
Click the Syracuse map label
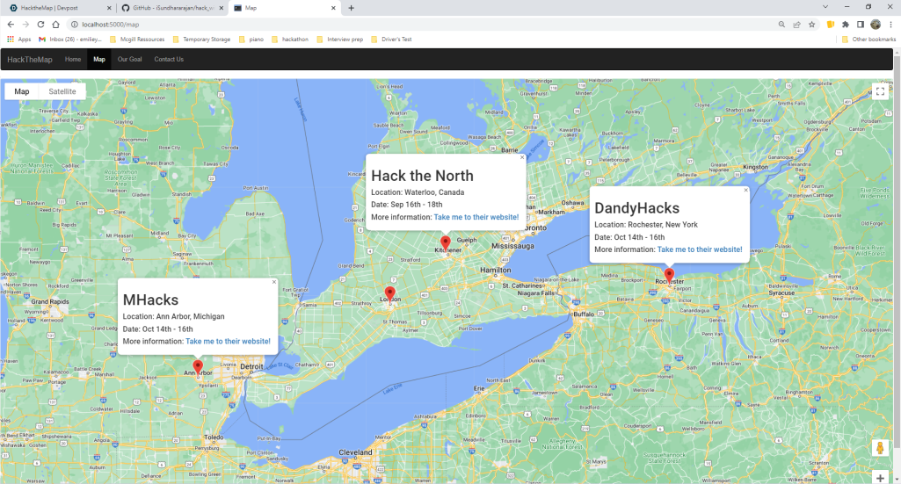(781, 293)
